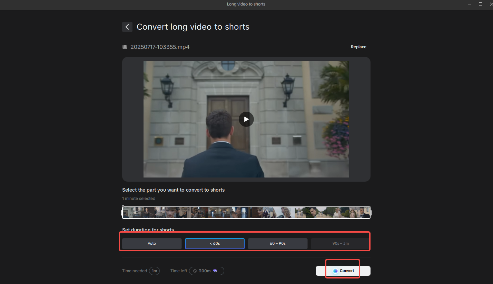Click the AI orb icon on Convert button
The width and height of the screenshot is (493, 284).
pyautogui.click(x=335, y=271)
